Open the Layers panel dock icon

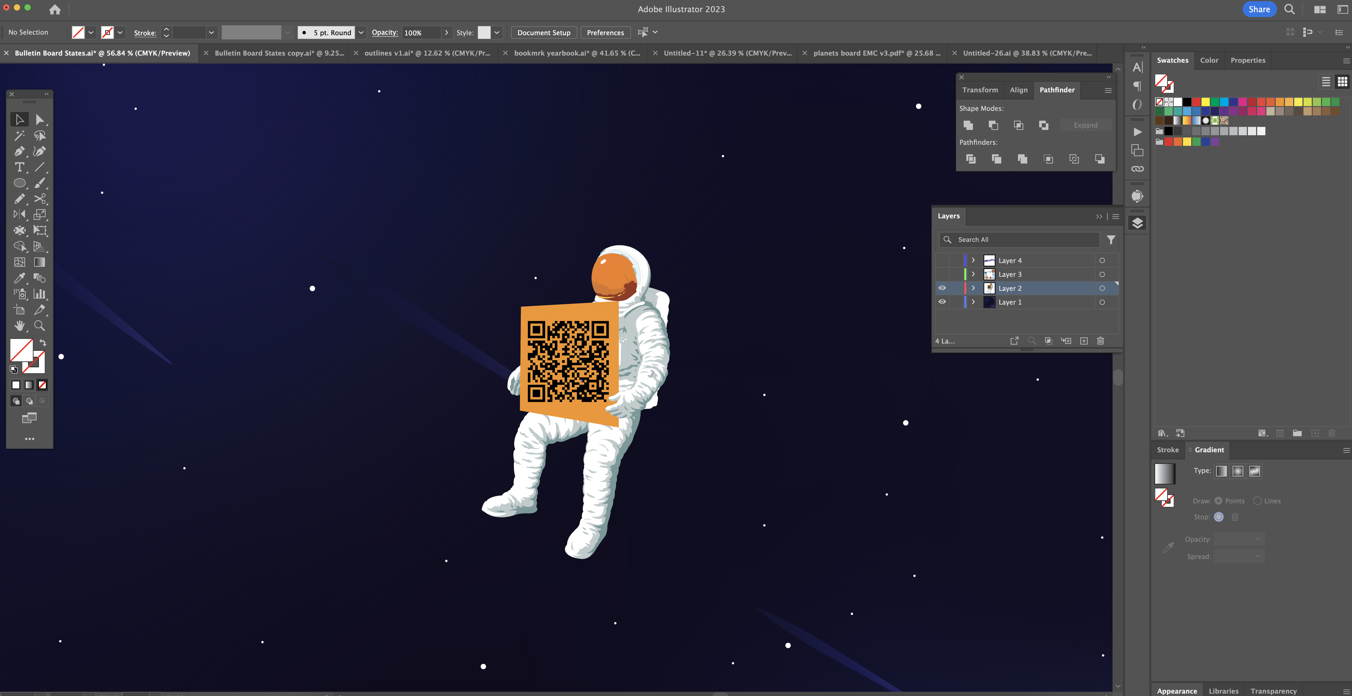1137,223
